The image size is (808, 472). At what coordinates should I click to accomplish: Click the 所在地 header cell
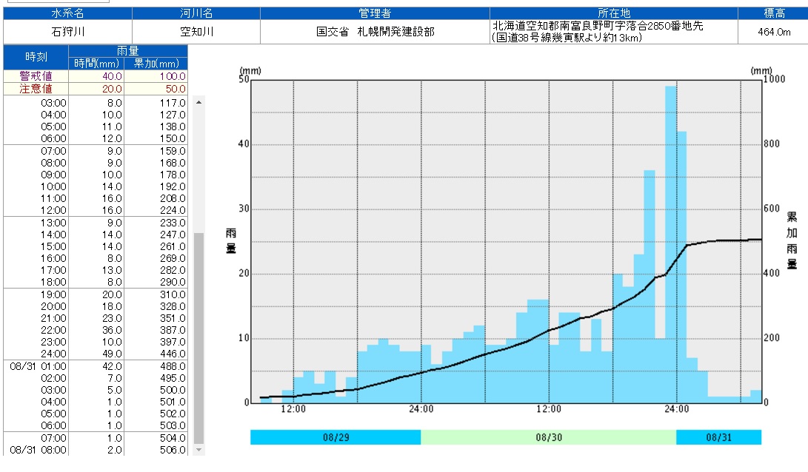613,13
